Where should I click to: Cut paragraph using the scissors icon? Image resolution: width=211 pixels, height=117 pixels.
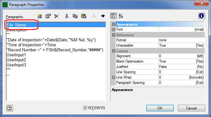(x=67, y=16)
